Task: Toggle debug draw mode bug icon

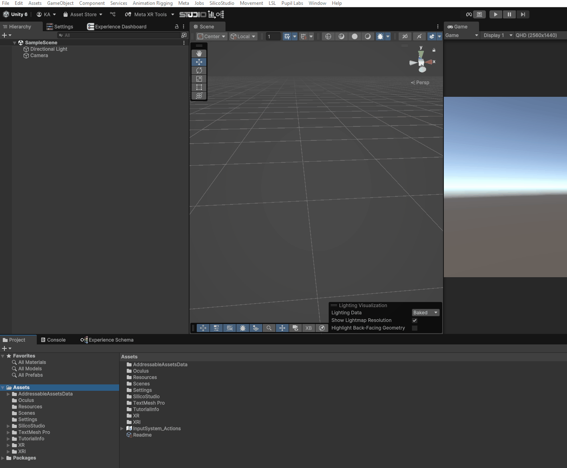Action: coord(380,36)
